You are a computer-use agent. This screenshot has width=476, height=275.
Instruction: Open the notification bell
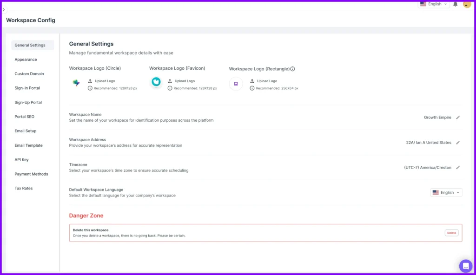(455, 4)
